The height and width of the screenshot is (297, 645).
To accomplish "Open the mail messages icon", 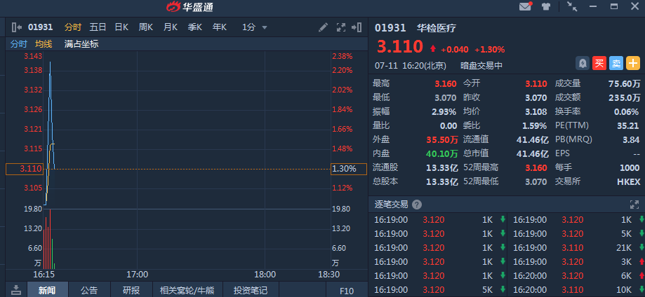I will coord(525,6).
